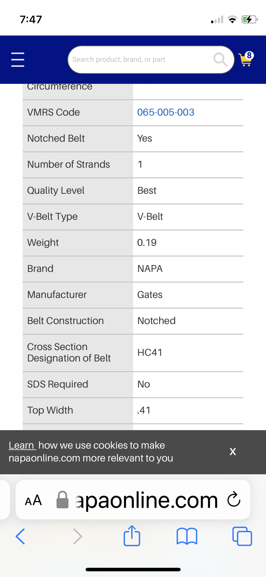Tap the Manufacturer value Gates
The image size is (266, 577).
pyautogui.click(x=150, y=295)
